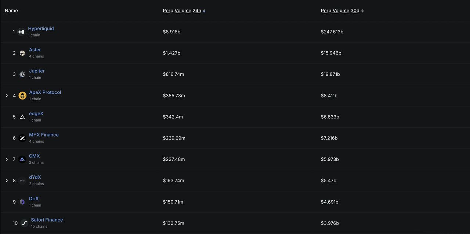Click the GMX protocol logo icon

tap(22, 159)
